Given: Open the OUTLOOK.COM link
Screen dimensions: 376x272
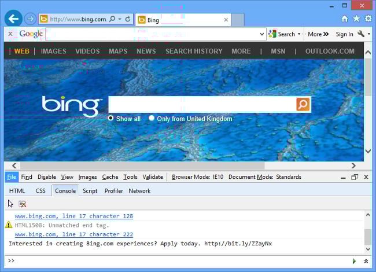Looking at the screenshot, I should coord(330,51).
